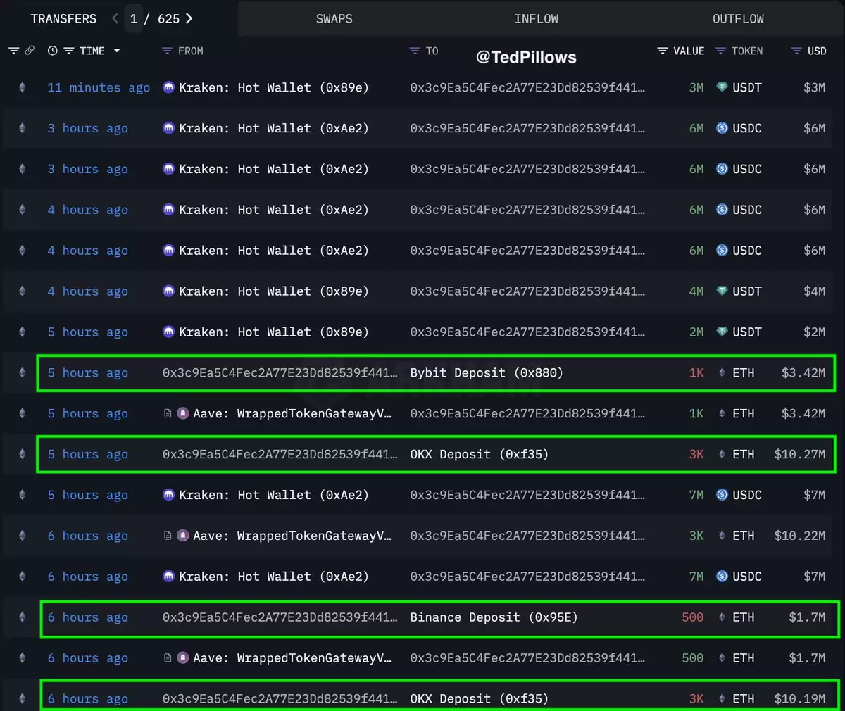Click the USDC icon in the 5 hours ago $7M row
Image resolution: width=845 pixels, height=711 pixels.
coord(722,495)
